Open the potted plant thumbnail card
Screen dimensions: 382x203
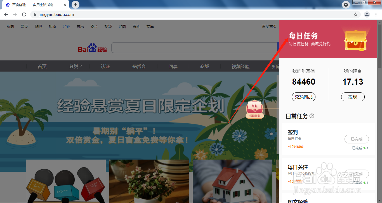click(149, 181)
